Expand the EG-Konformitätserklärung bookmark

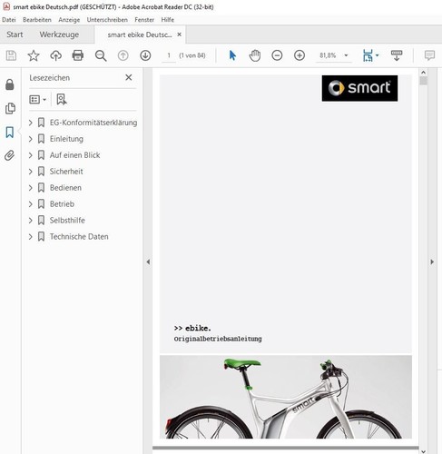pos(30,123)
